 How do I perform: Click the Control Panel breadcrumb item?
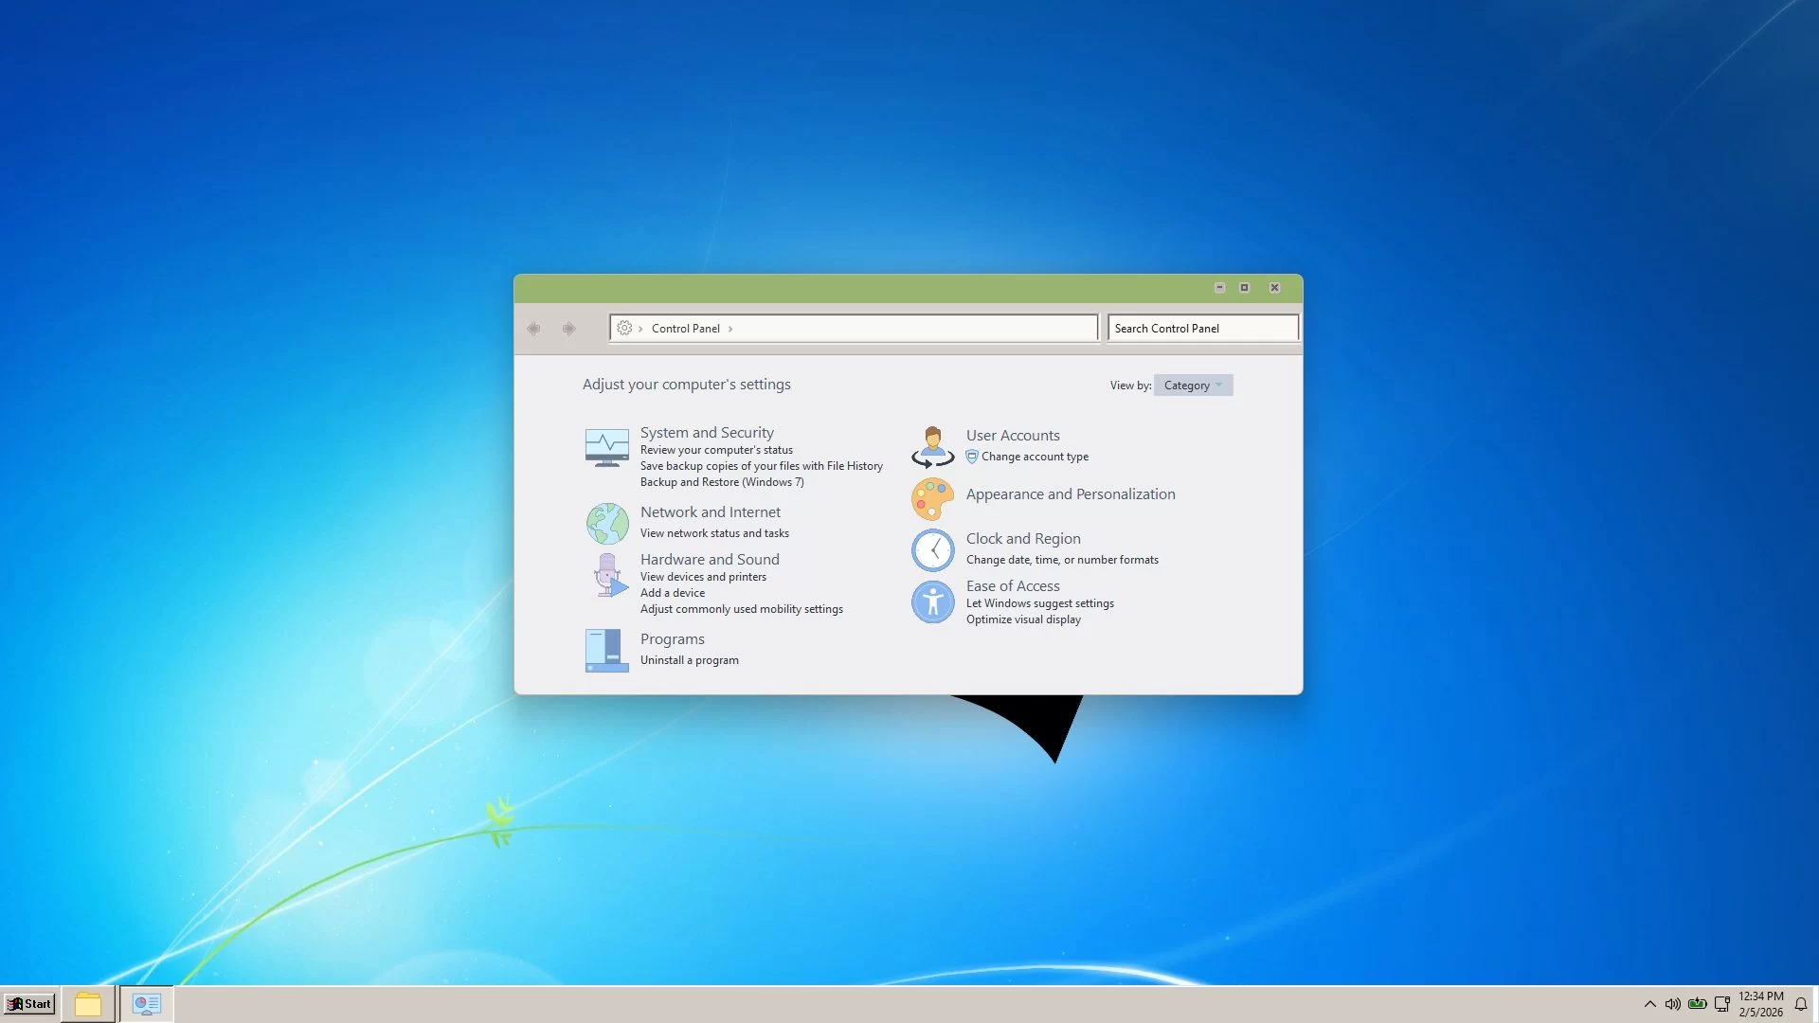pos(685,329)
